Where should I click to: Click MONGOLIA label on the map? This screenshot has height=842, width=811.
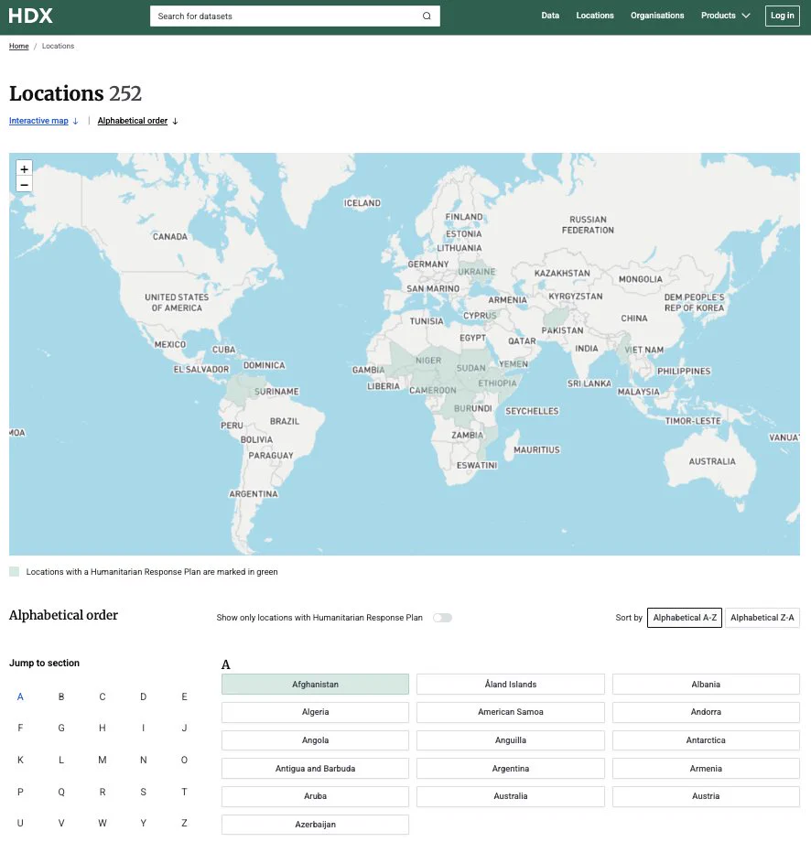[641, 279]
